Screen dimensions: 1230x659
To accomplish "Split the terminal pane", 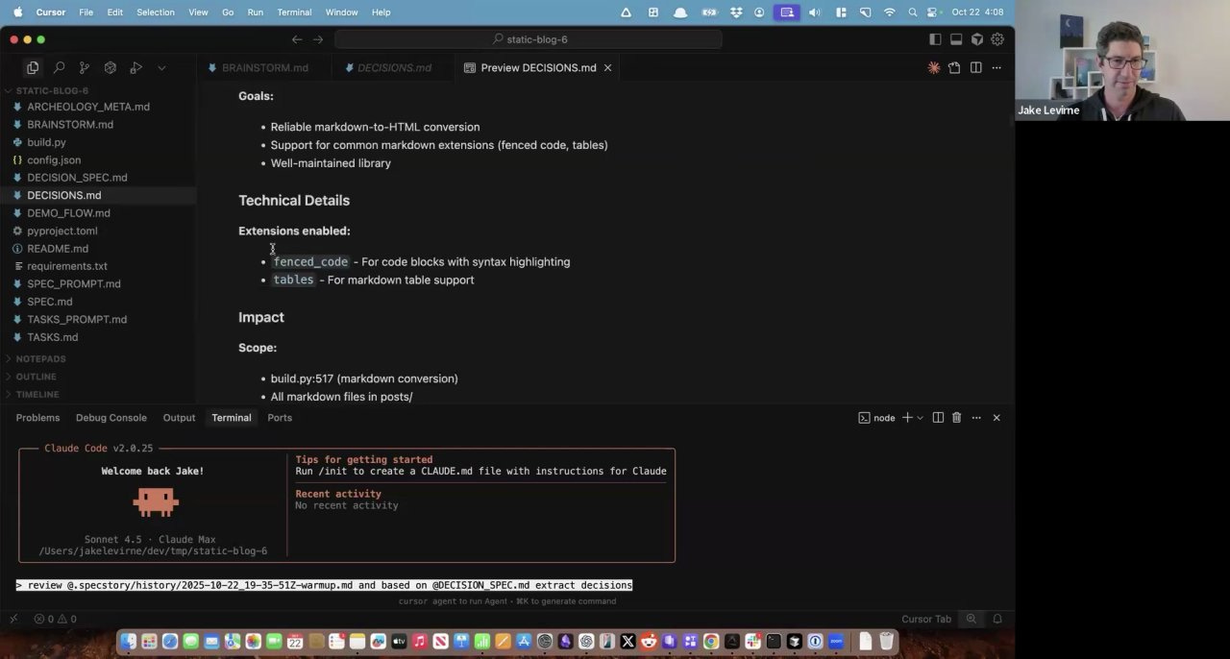I will 938,418.
